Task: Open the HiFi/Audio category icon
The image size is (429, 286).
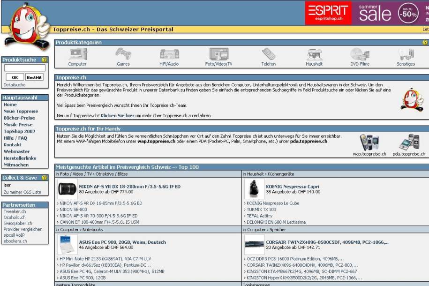Action: tap(169, 54)
